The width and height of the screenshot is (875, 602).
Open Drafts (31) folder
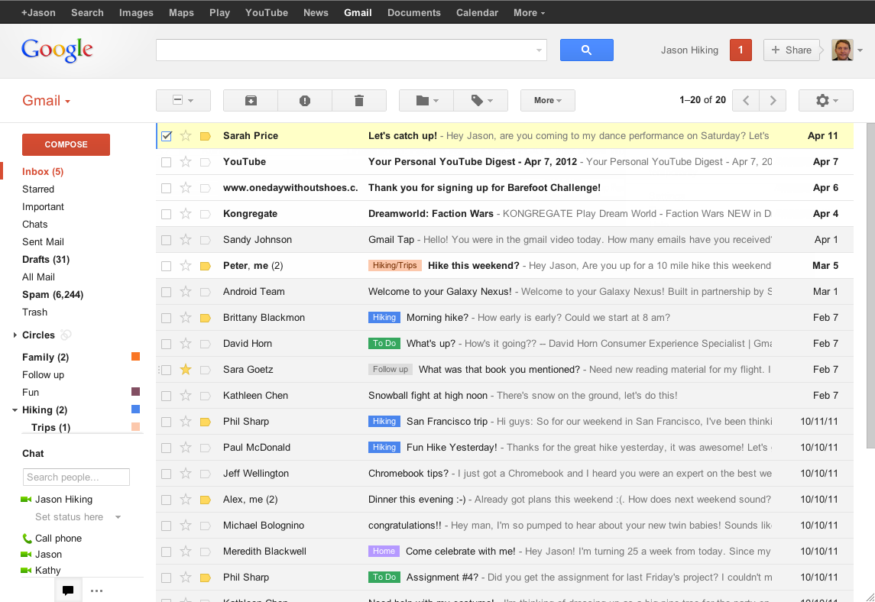46,260
